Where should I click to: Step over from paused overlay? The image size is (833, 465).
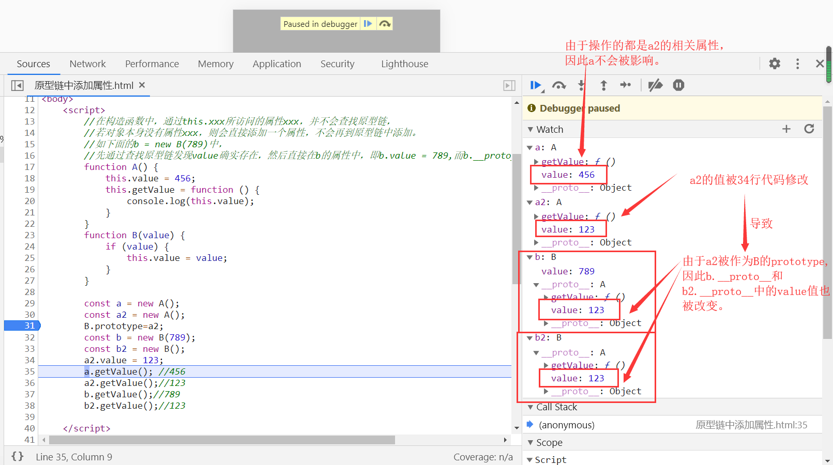(x=384, y=24)
